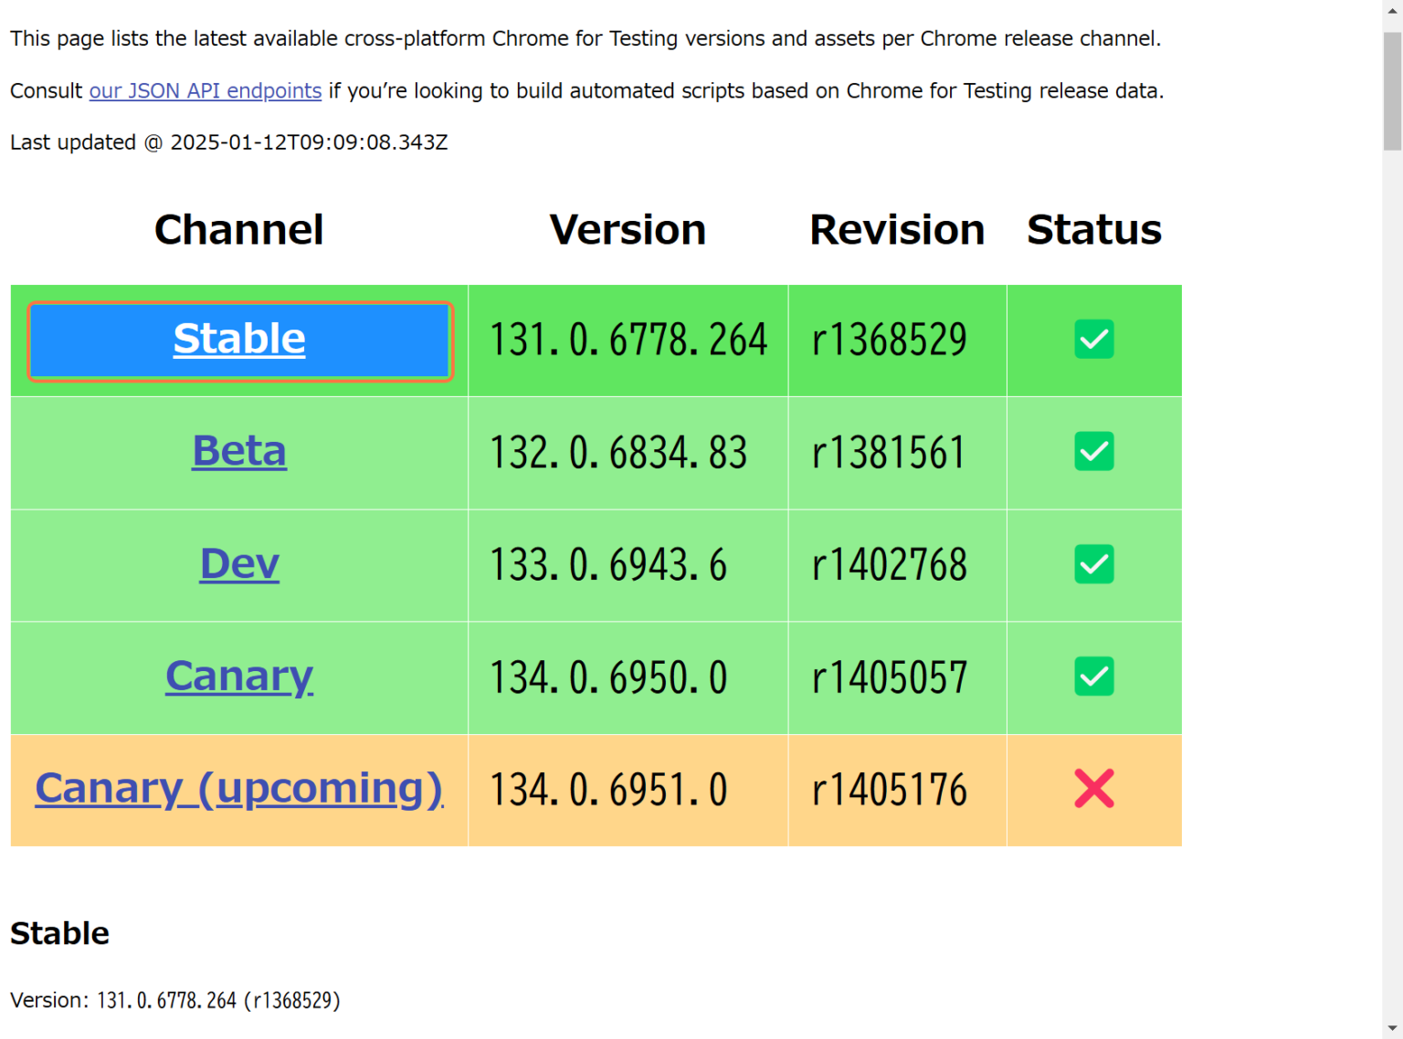The image size is (1403, 1039).
Task: Click the Status column header
Action: click(1093, 230)
